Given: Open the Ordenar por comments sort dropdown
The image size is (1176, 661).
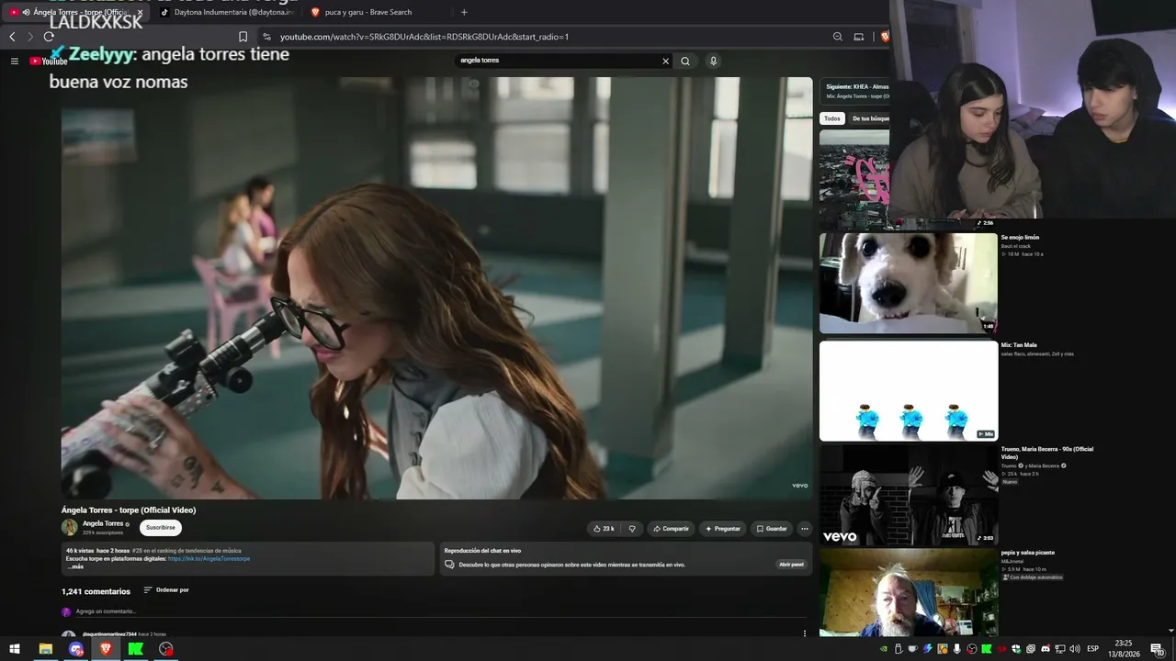Looking at the screenshot, I should click(x=166, y=590).
